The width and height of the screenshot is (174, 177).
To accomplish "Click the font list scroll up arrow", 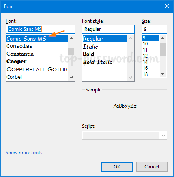I will coord(71,38).
